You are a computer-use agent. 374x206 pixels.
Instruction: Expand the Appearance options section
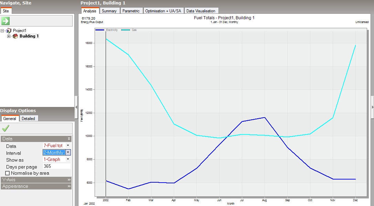pos(36,186)
